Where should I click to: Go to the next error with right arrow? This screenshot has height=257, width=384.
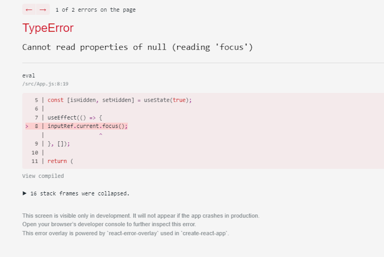point(43,9)
